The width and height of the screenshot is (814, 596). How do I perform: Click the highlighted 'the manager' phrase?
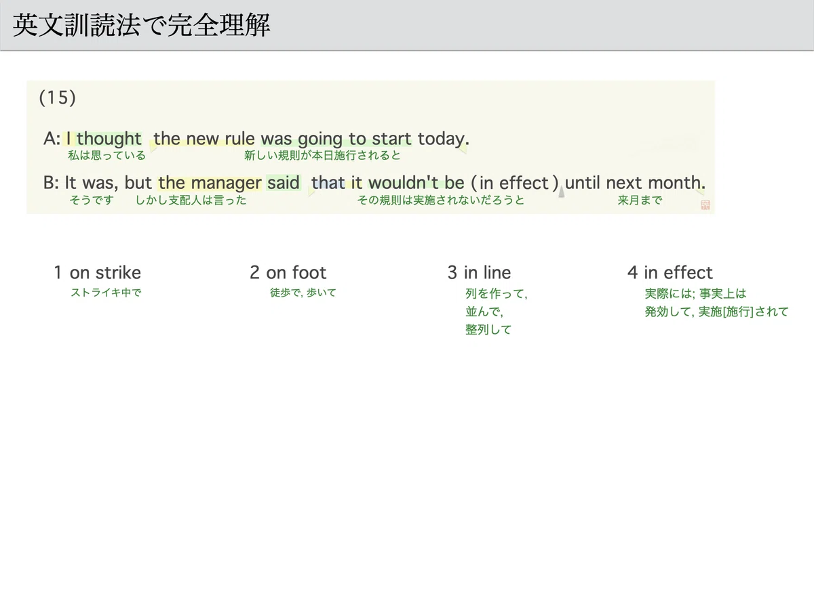[x=210, y=183]
